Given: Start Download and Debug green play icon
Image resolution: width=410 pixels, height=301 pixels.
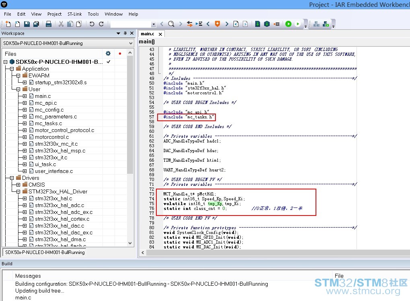Looking at the screenshot, I should pyautogui.click(x=289, y=24).
